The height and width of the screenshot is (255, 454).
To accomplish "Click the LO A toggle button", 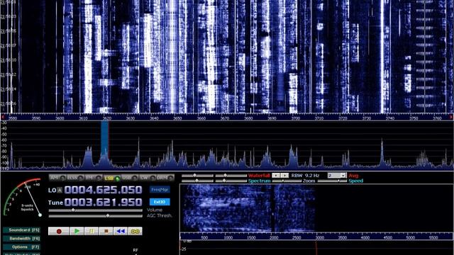I will (x=60, y=191).
